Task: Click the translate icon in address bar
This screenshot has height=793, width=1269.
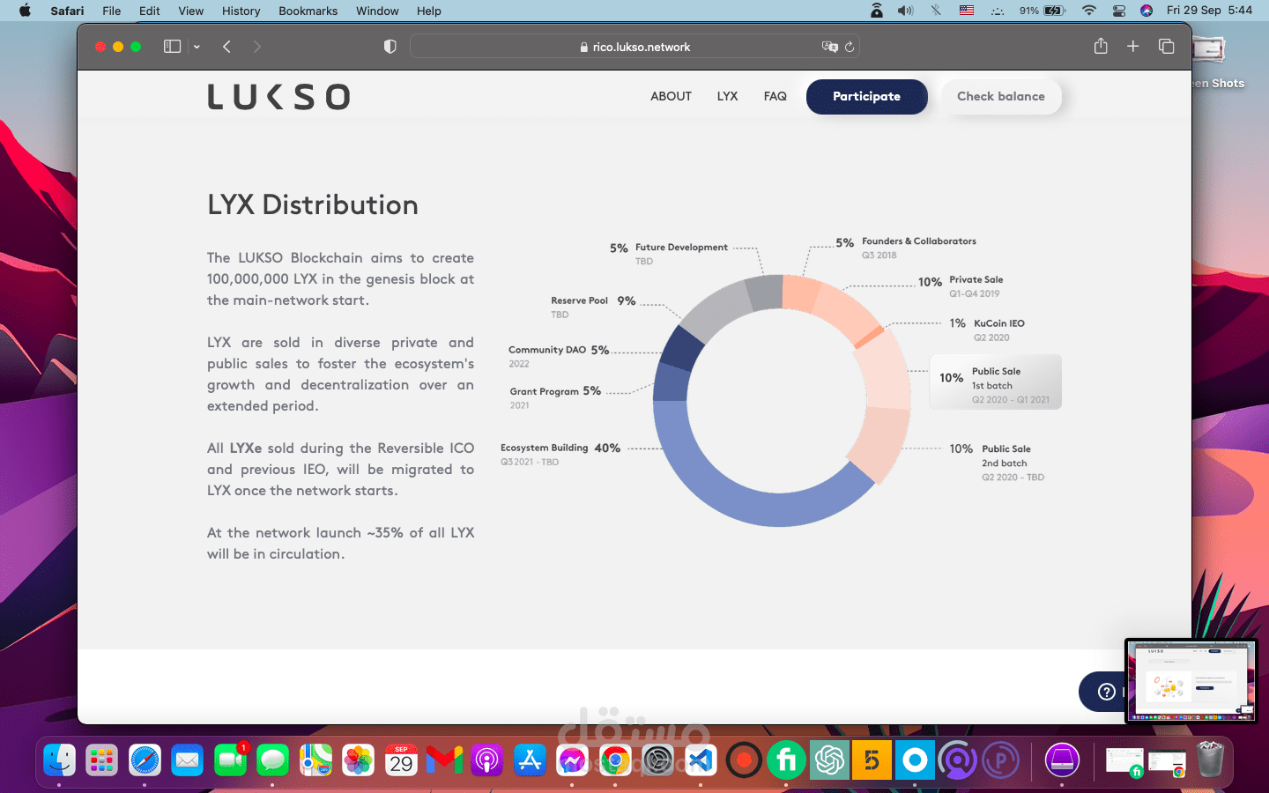Action: pyautogui.click(x=829, y=47)
